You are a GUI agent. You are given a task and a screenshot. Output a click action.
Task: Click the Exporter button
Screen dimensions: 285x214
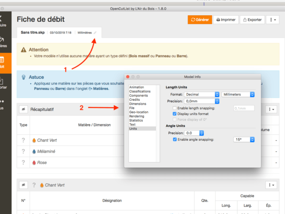click(x=252, y=19)
